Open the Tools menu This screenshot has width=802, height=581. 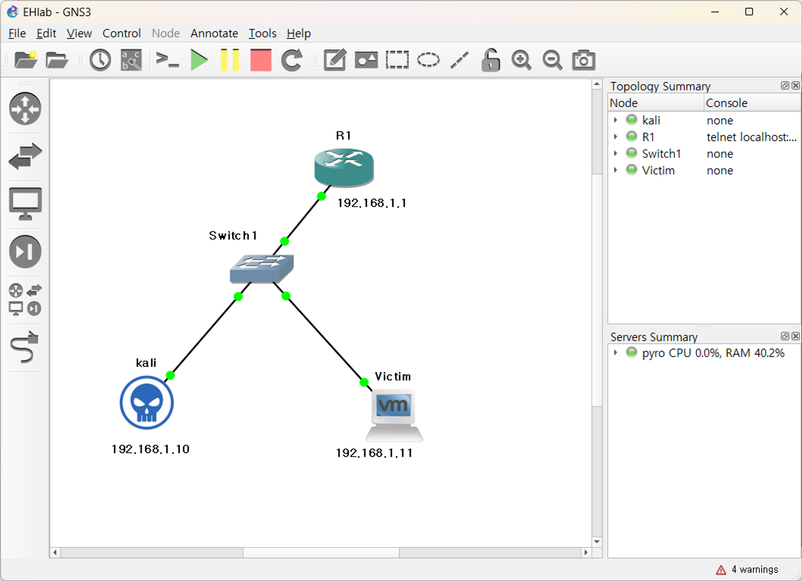[262, 33]
